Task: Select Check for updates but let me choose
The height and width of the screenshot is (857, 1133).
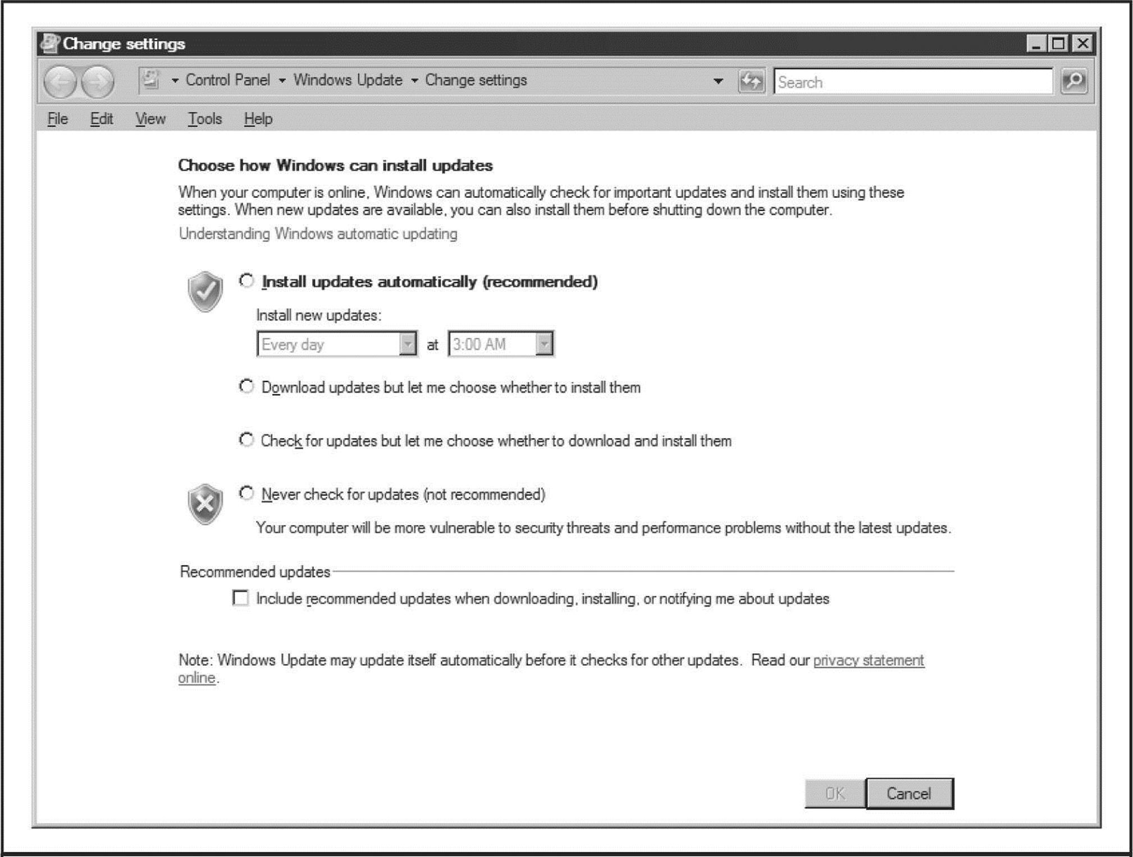Action: coord(246,440)
